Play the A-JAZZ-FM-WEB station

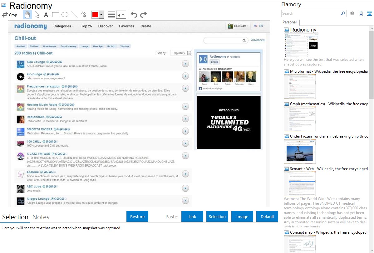pos(185,156)
